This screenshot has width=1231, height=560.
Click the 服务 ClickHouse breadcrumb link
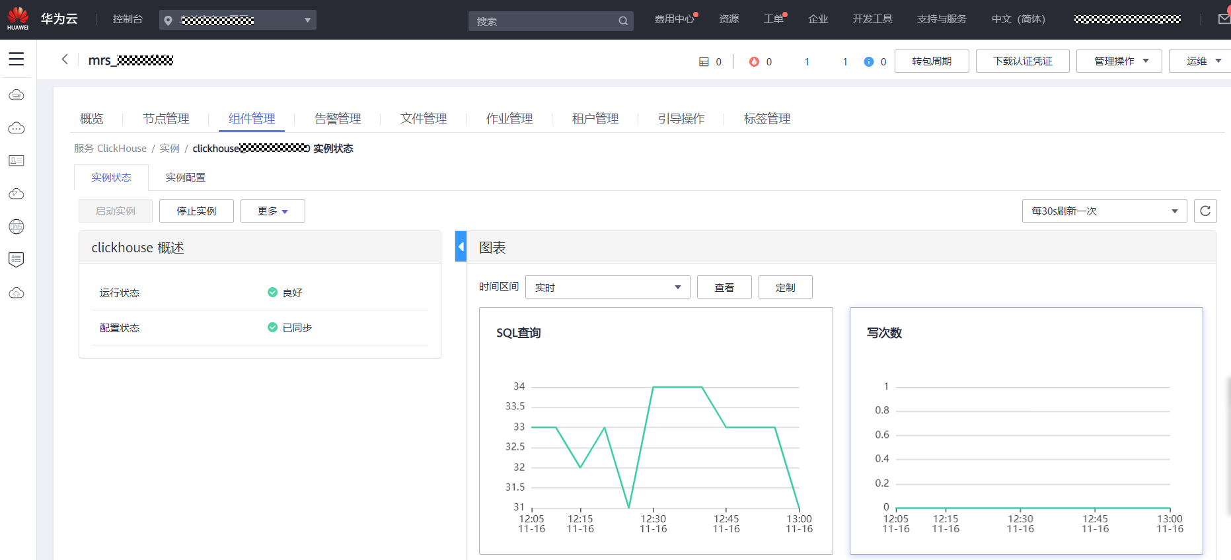(110, 149)
